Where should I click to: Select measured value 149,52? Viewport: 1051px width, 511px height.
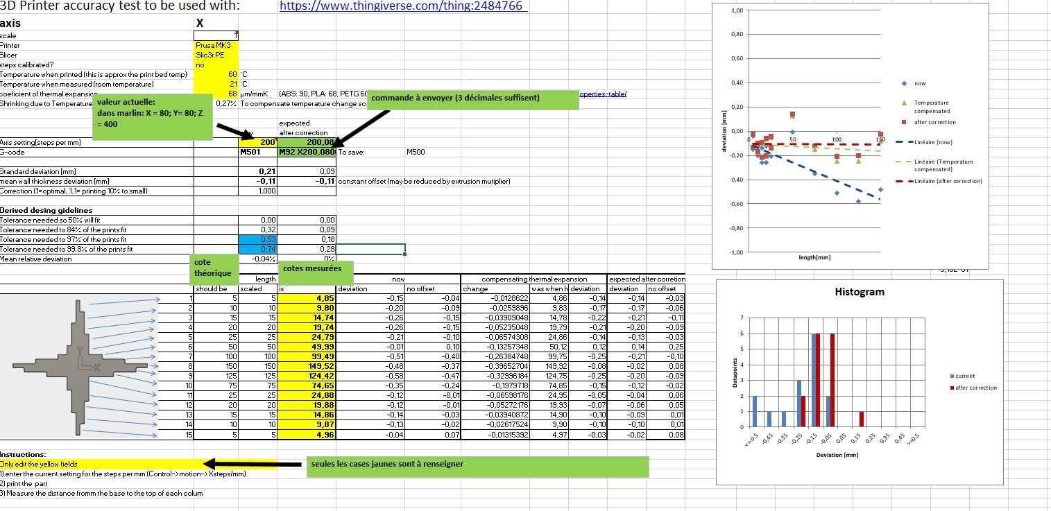pos(307,366)
